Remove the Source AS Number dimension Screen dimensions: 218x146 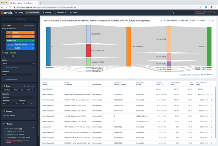33,36
